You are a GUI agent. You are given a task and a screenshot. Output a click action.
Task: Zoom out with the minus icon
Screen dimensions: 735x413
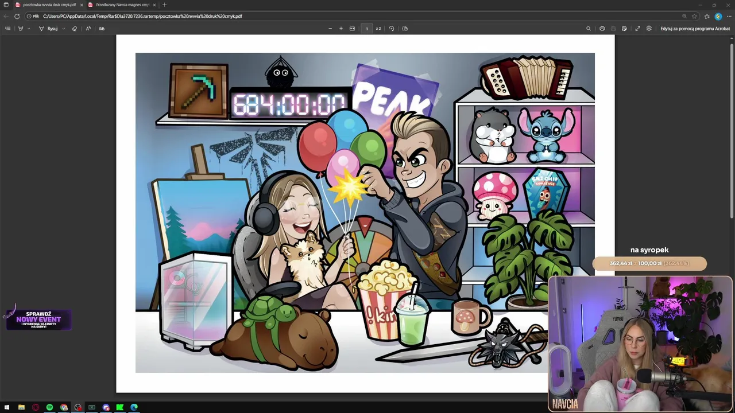[x=330, y=29]
